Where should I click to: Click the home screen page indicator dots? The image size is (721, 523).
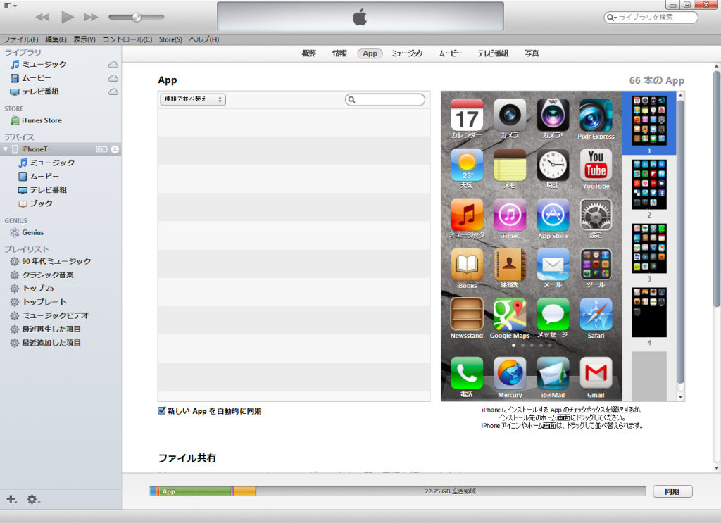tap(532, 345)
